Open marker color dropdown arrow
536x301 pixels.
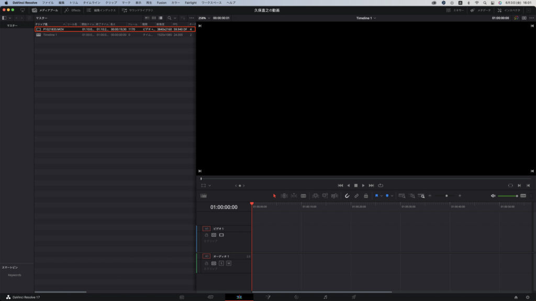coord(392,196)
